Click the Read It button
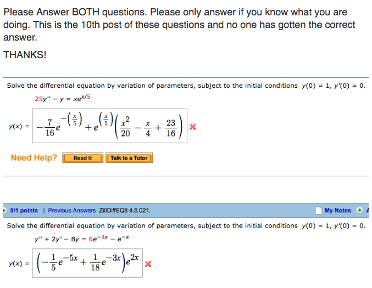Viewport: 372px width, 288px height. tap(82, 158)
